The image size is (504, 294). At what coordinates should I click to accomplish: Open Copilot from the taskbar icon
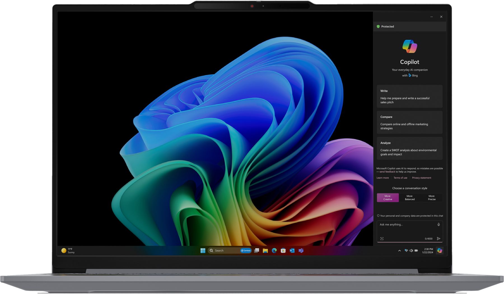click(x=440, y=251)
